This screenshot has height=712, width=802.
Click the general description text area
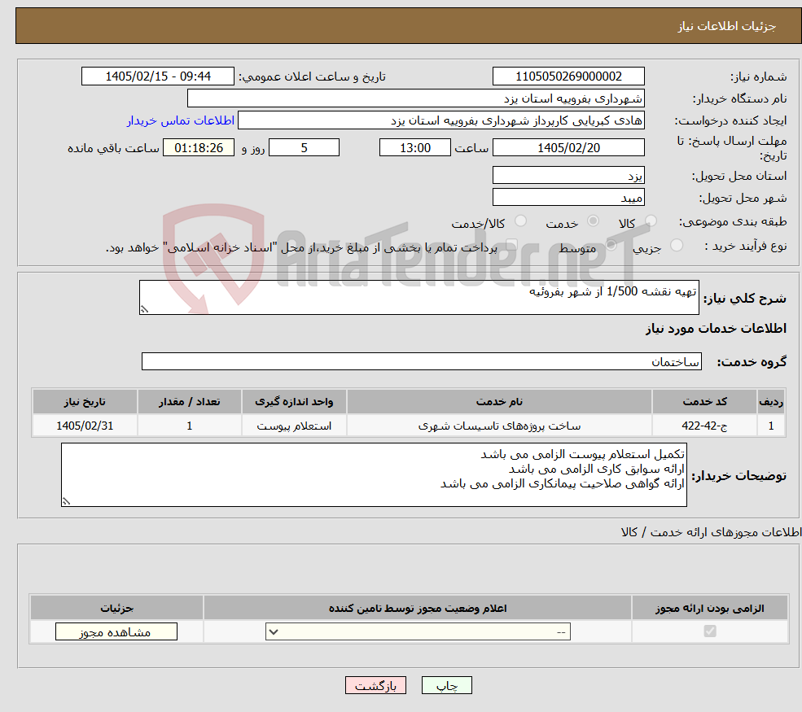[x=419, y=298]
